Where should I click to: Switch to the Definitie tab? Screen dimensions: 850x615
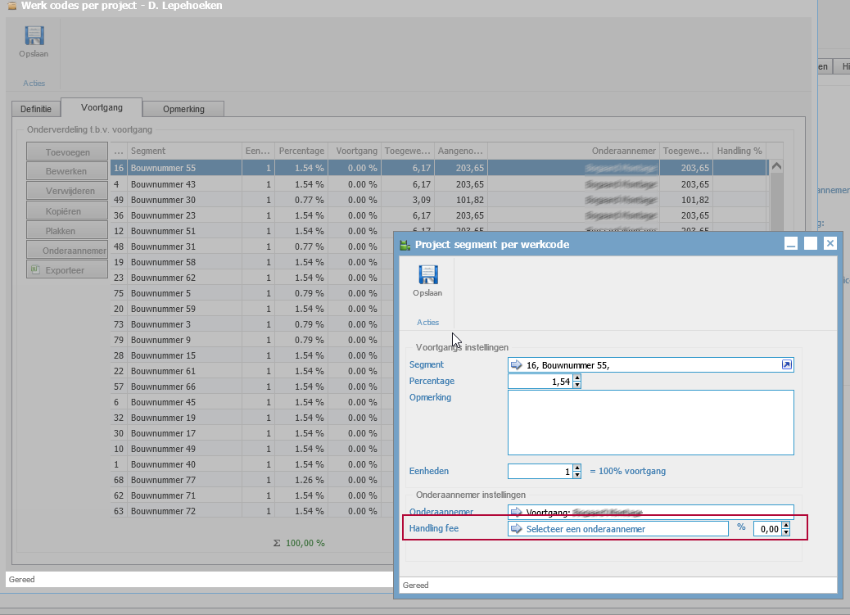35,109
